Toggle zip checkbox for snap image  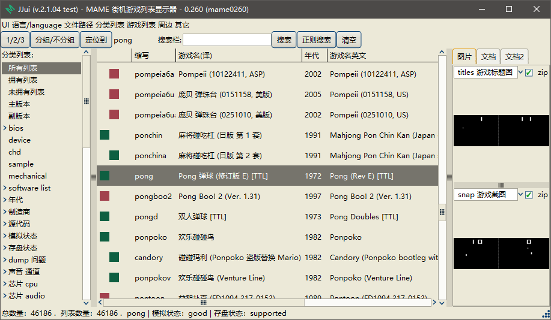coord(529,195)
